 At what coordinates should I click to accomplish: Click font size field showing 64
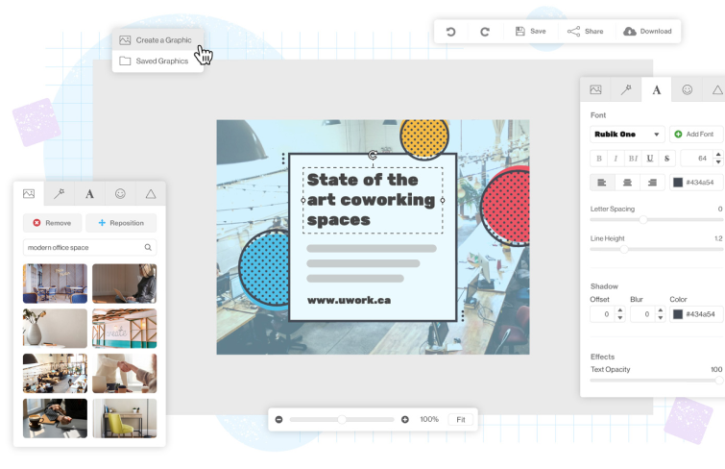coord(697,159)
